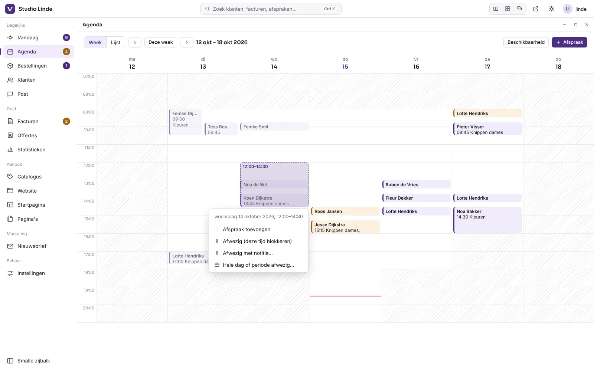
Task: Choose Hele dag of periode afwezig...
Action: (259, 265)
